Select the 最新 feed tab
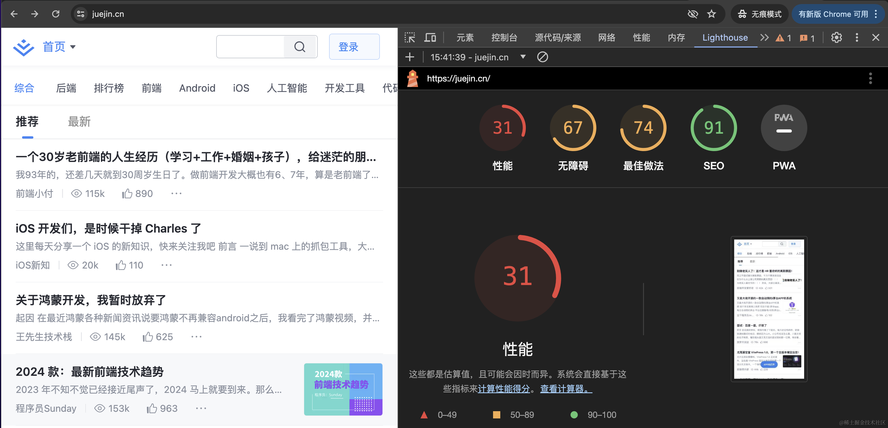Image resolution: width=888 pixels, height=428 pixels. coord(79,122)
